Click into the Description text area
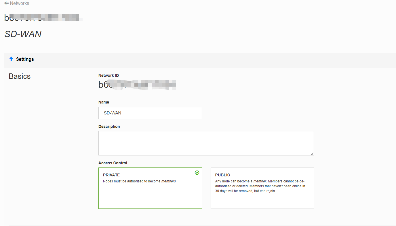Screen dimensions: 396x226 206,143
